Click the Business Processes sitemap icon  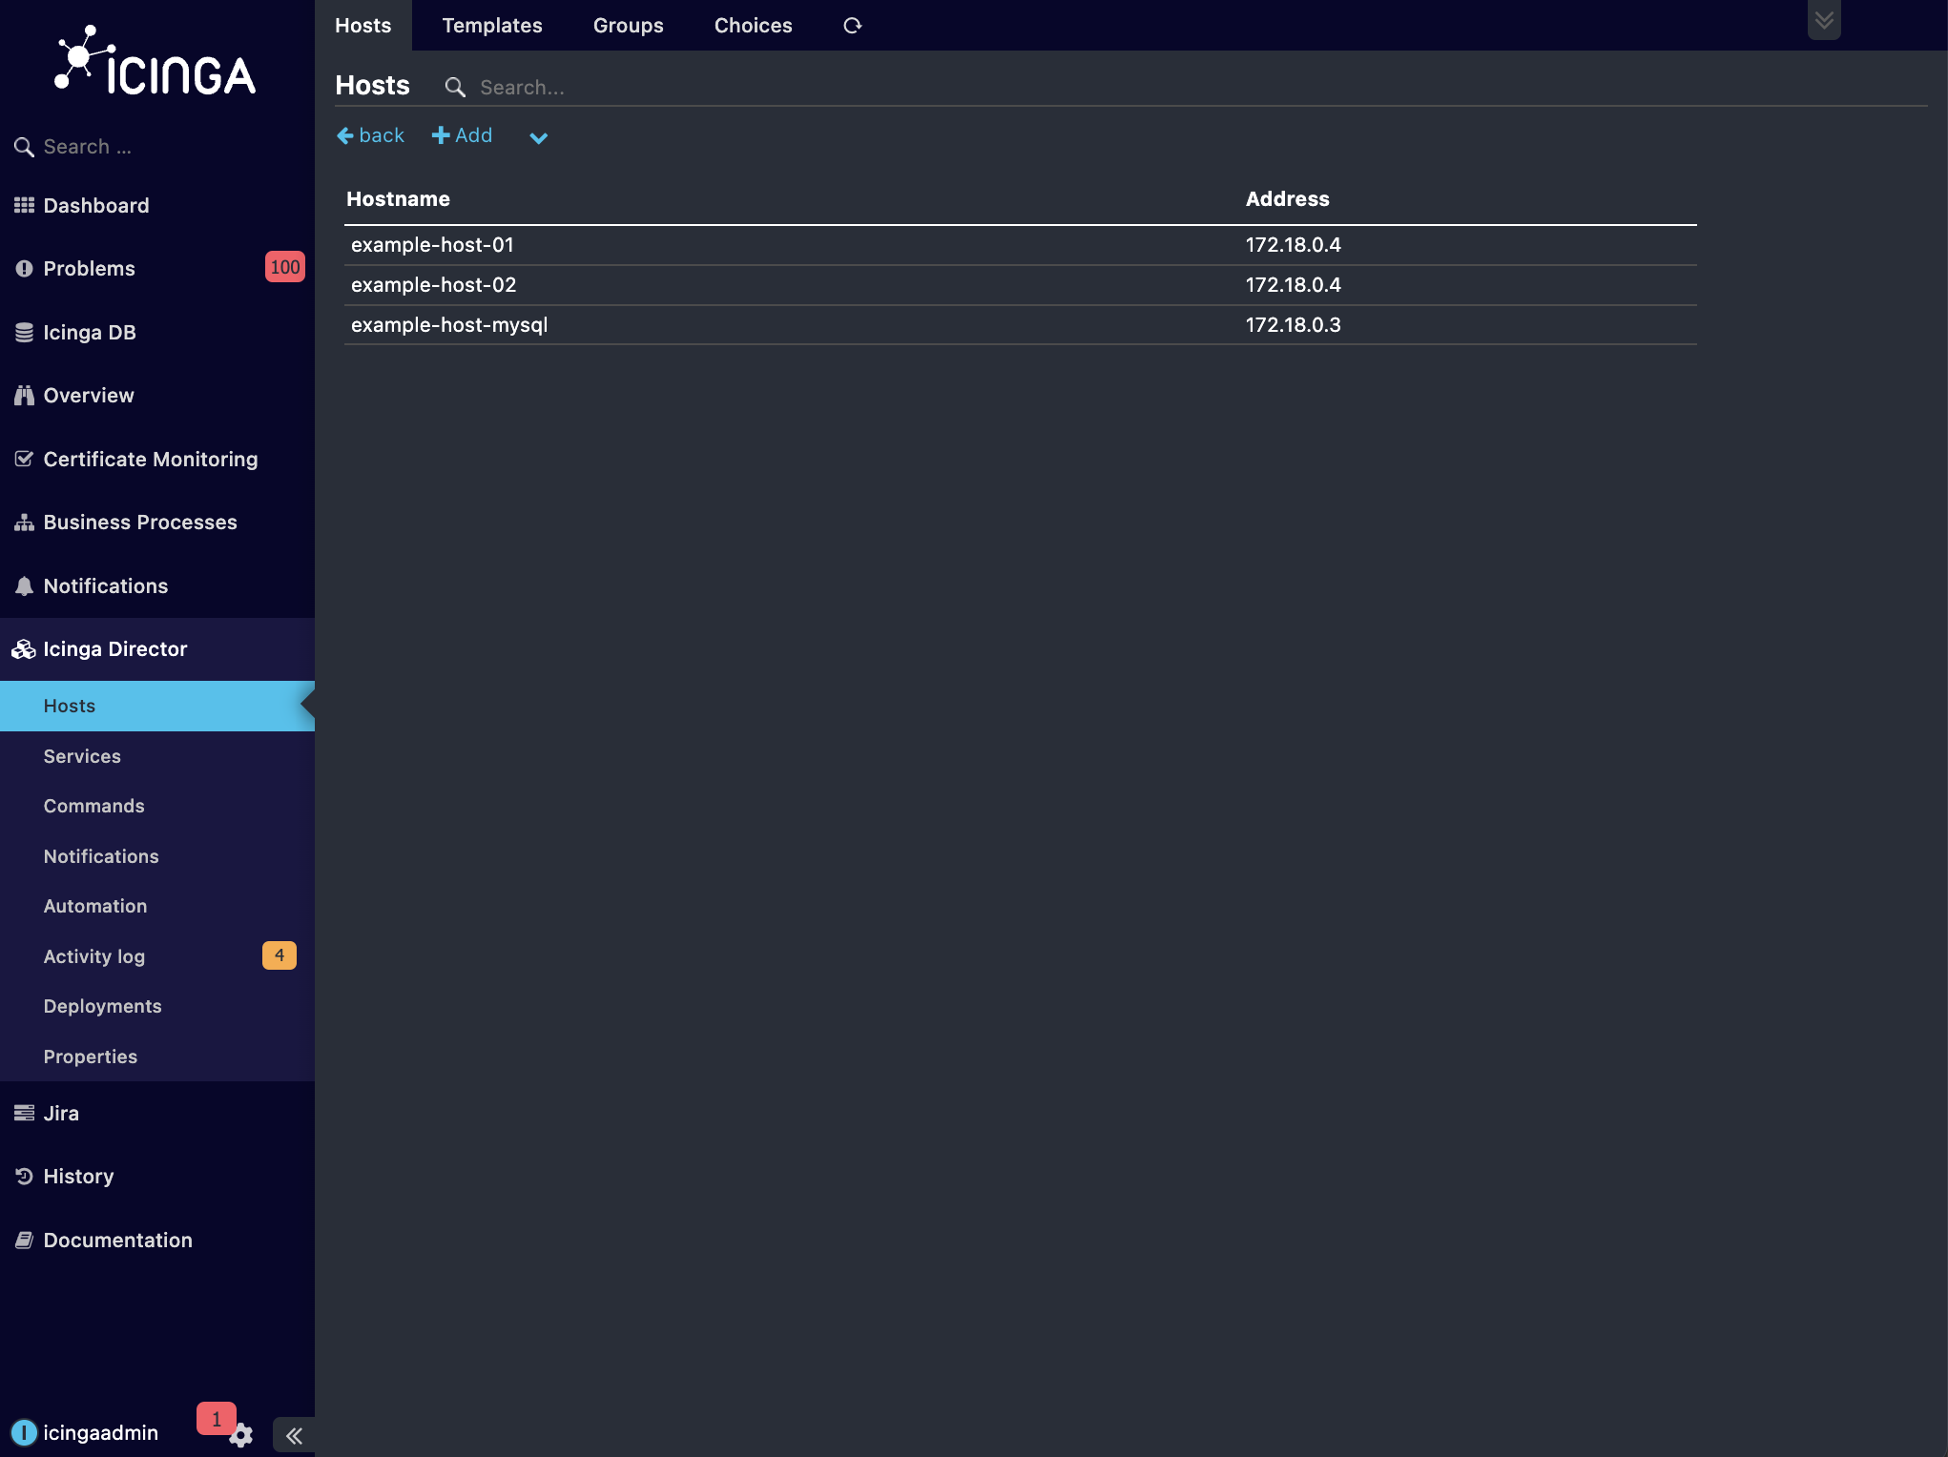point(24,523)
